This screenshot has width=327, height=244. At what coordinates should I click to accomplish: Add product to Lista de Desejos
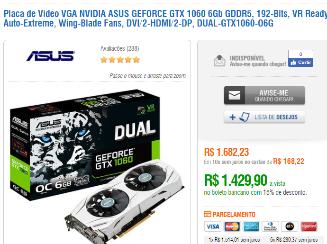point(264,117)
